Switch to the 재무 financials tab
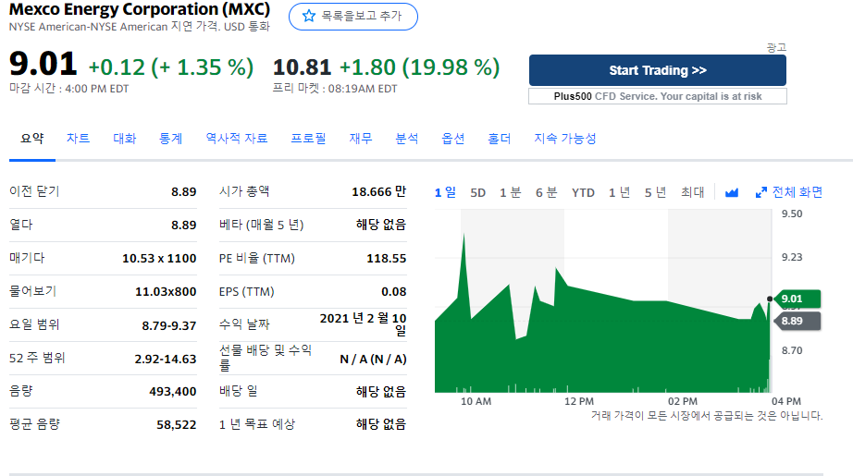Viewport: 853px width, 476px height. [361, 139]
